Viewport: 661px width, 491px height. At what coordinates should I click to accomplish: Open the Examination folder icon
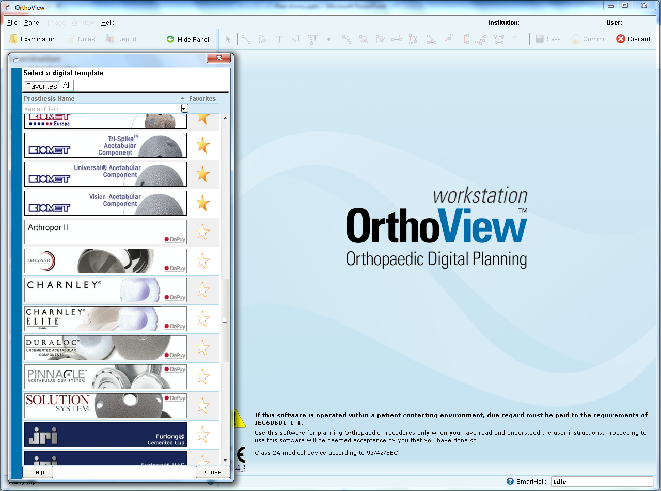(x=14, y=39)
